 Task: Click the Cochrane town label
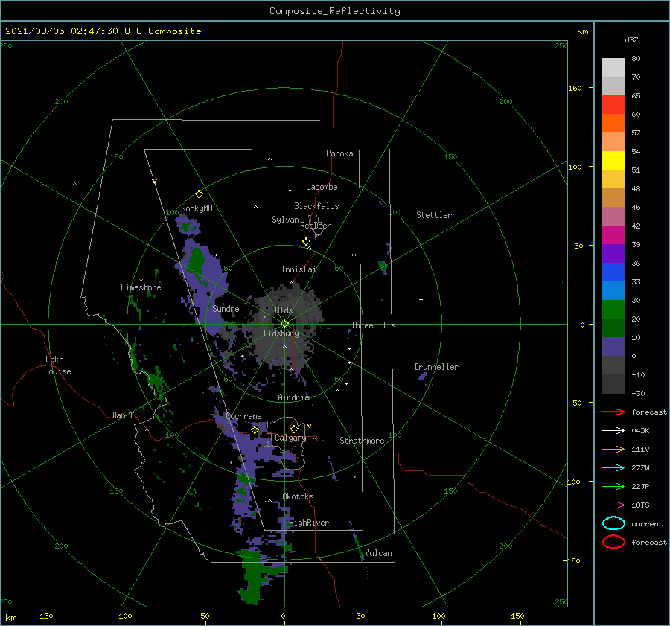(243, 416)
